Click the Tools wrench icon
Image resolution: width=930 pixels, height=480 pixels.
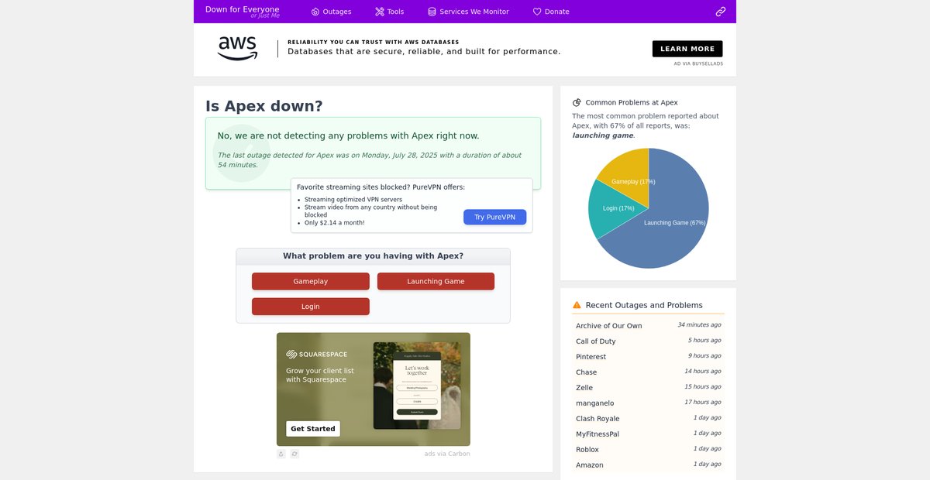pyautogui.click(x=380, y=12)
